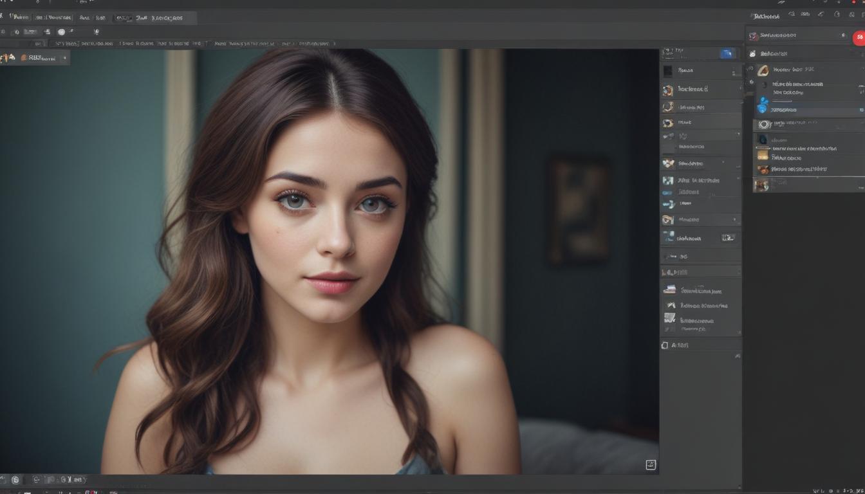Select the orange thumbnail in the right panel
This screenshot has width=865, height=494.
pyautogui.click(x=763, y=170)
